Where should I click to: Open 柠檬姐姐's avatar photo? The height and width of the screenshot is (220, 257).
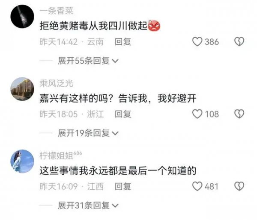coord(22,161)
